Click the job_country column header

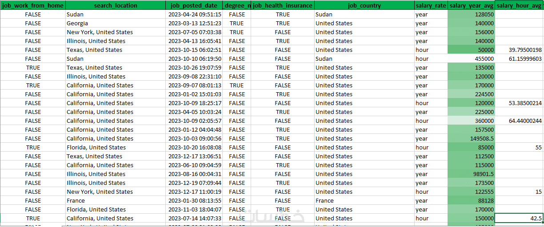[x=364, y=6]
